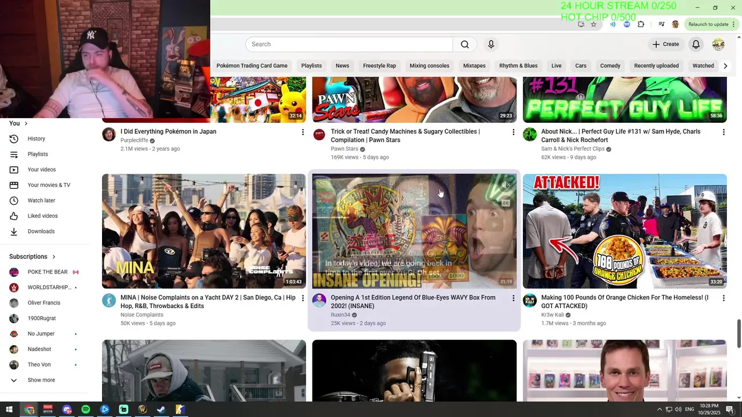The width and height of the screenshot is (742, 417).
Task: Open the MINA Yacht DAY 2 thumbnail
Action: [x=204, y=231]
